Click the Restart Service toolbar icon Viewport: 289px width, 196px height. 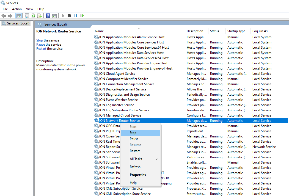(x=82, y=16)
